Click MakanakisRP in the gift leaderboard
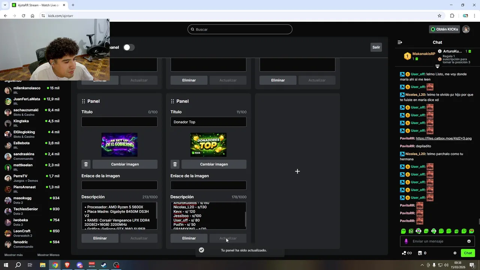The height and width of the screenshot is (270, 480). coord(424,54)
